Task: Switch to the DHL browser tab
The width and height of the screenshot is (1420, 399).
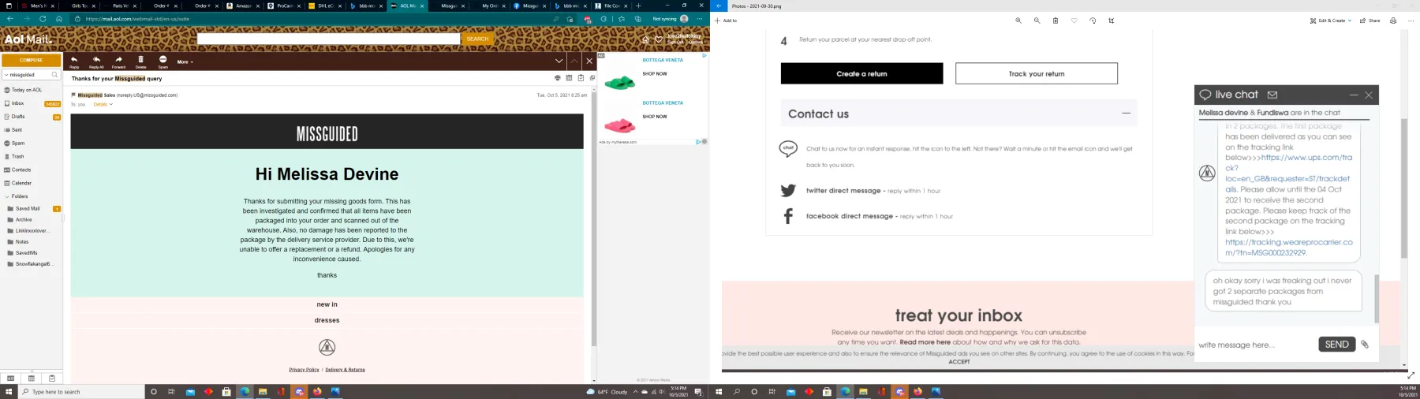Action: [326, 6]
